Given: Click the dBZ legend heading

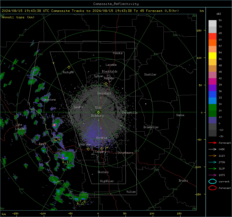Looking at the screenshot, I should tap(219, 14).
